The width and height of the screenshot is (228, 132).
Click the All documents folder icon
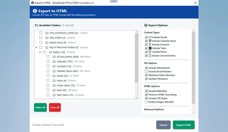point(54,57)
